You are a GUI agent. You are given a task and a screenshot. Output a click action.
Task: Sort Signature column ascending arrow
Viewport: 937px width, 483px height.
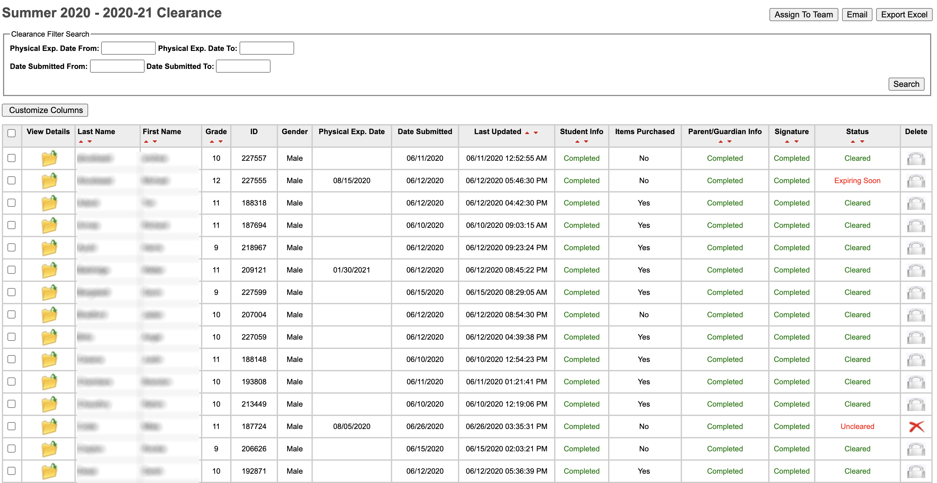pos(787,142)
